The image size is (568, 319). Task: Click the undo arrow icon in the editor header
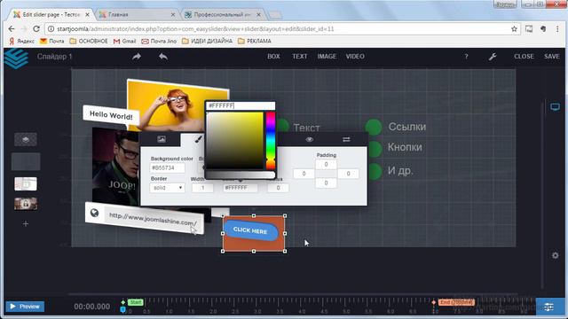163,57
